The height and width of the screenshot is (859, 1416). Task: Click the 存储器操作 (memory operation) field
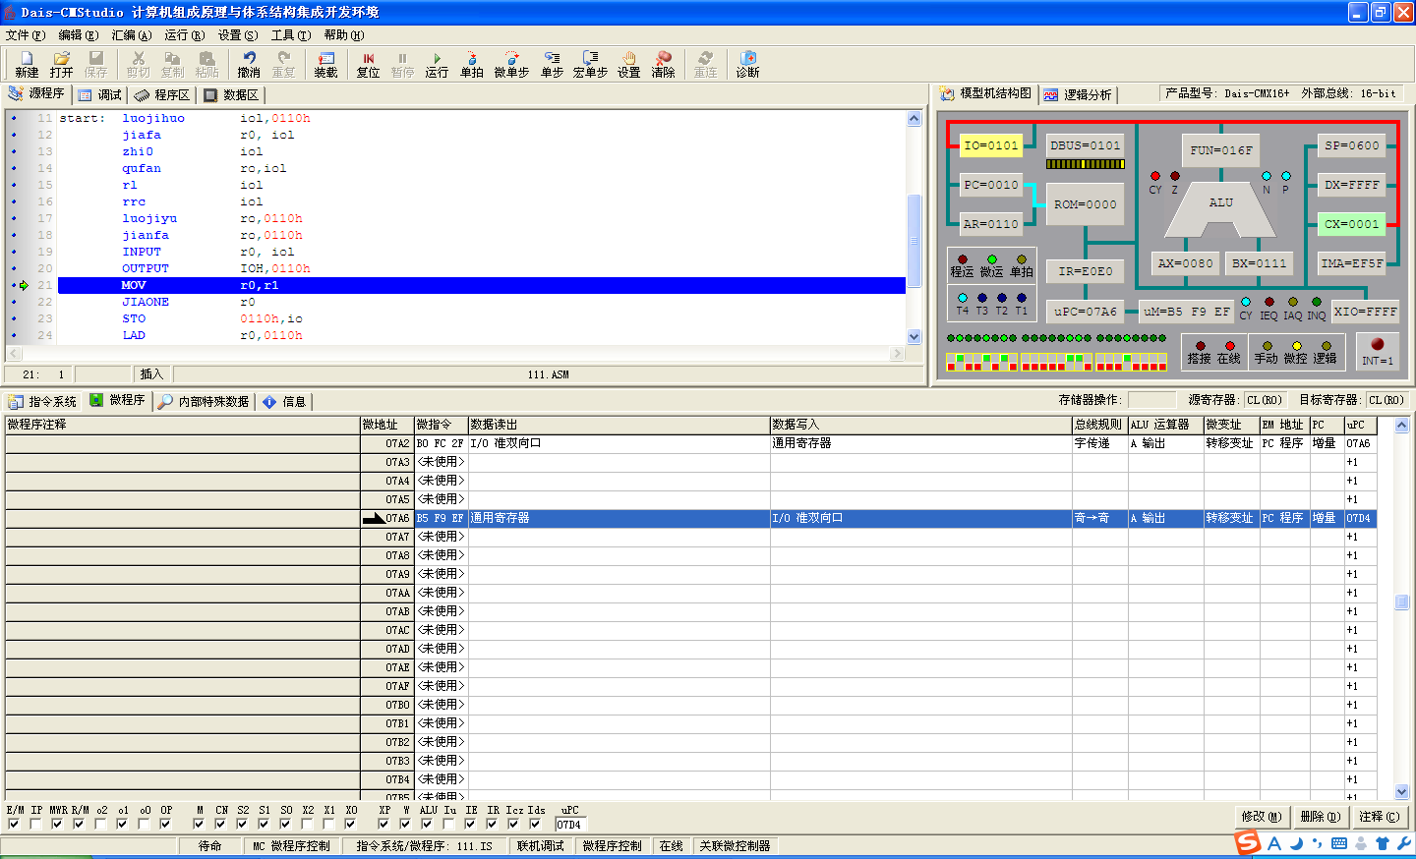[x=1151, y=400]
